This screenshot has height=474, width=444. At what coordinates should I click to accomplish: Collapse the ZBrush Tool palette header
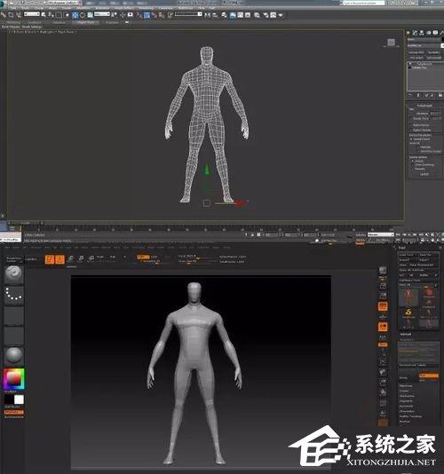tap(402, 248)
